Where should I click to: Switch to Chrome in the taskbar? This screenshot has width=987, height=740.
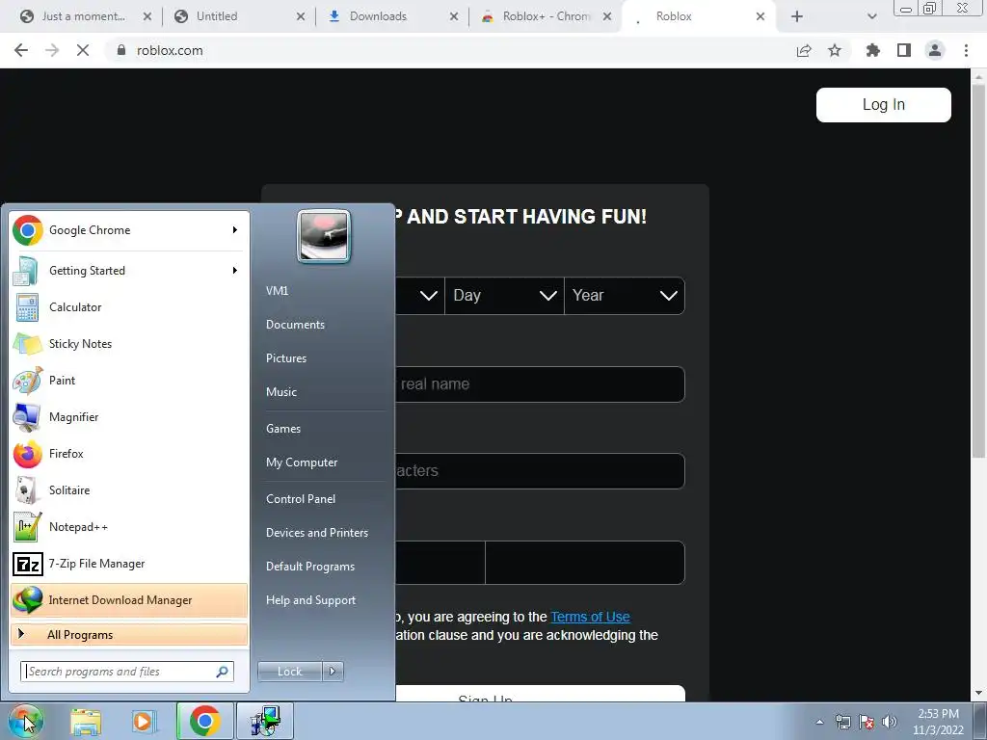click(204, 721)
